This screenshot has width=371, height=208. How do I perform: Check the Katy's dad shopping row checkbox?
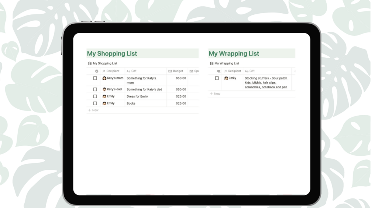(x=95, y=89)
